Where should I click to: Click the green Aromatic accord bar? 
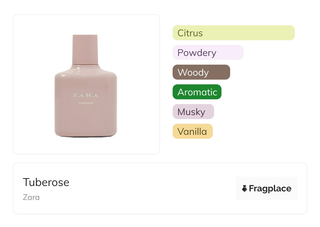(197, 92)
